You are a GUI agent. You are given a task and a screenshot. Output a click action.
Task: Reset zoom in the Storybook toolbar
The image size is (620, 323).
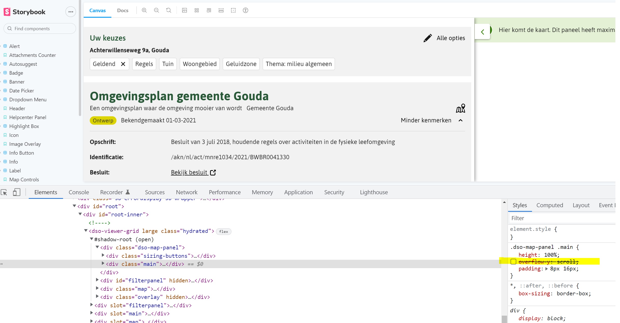(x=169, y=10)
